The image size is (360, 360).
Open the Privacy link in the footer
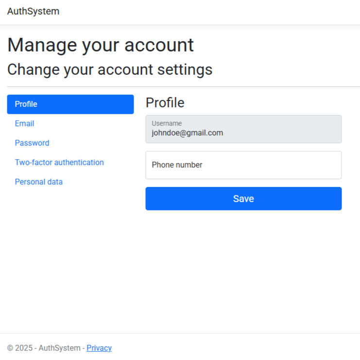99,348
